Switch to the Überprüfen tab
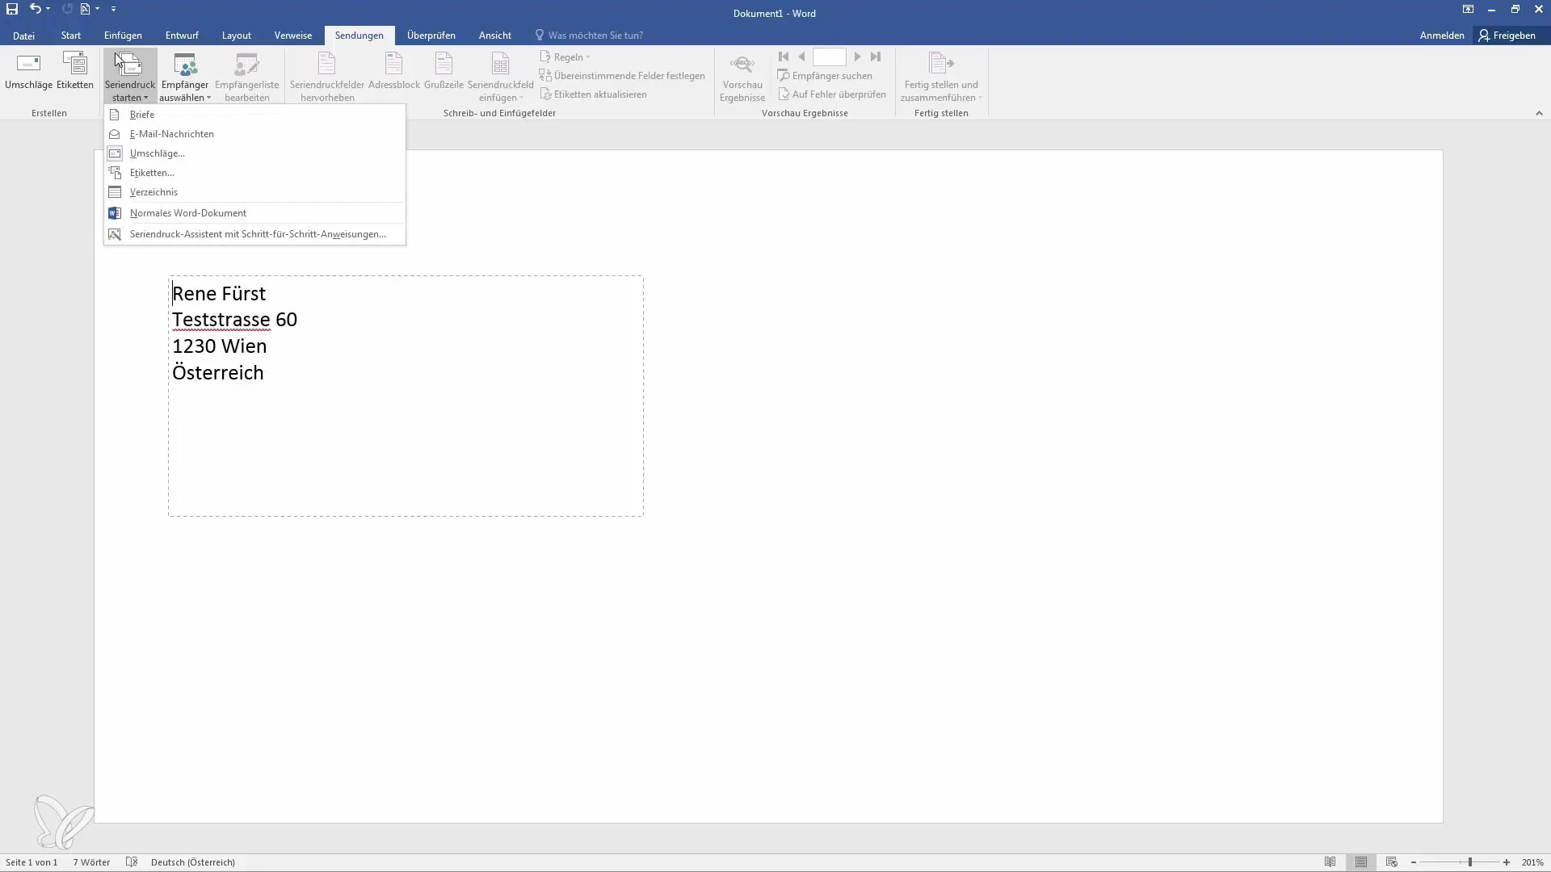 click(431, 36)
